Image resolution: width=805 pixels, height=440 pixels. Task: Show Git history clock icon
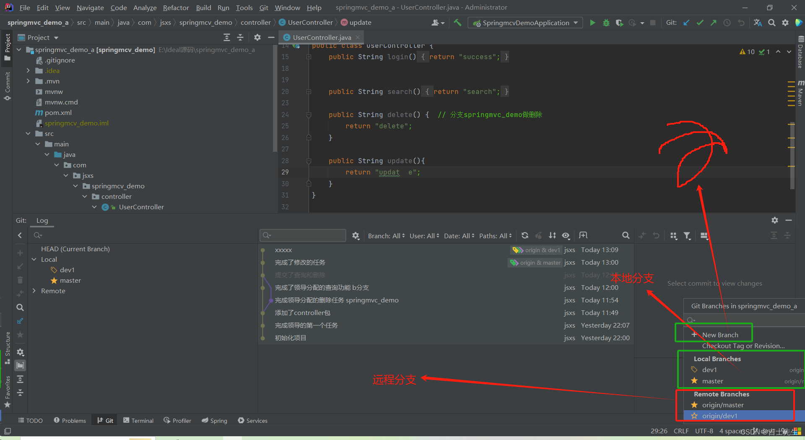(727, 23)
